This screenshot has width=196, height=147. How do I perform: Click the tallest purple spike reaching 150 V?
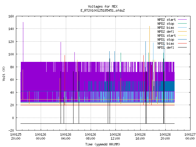(x=23, y=42)
